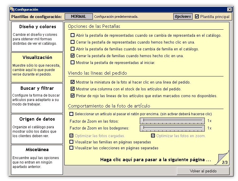The height and width of the screenshot is (181, 238).
Task: Check 'Cerrar la pestaña de representadas' option
Action: point(72,42)
